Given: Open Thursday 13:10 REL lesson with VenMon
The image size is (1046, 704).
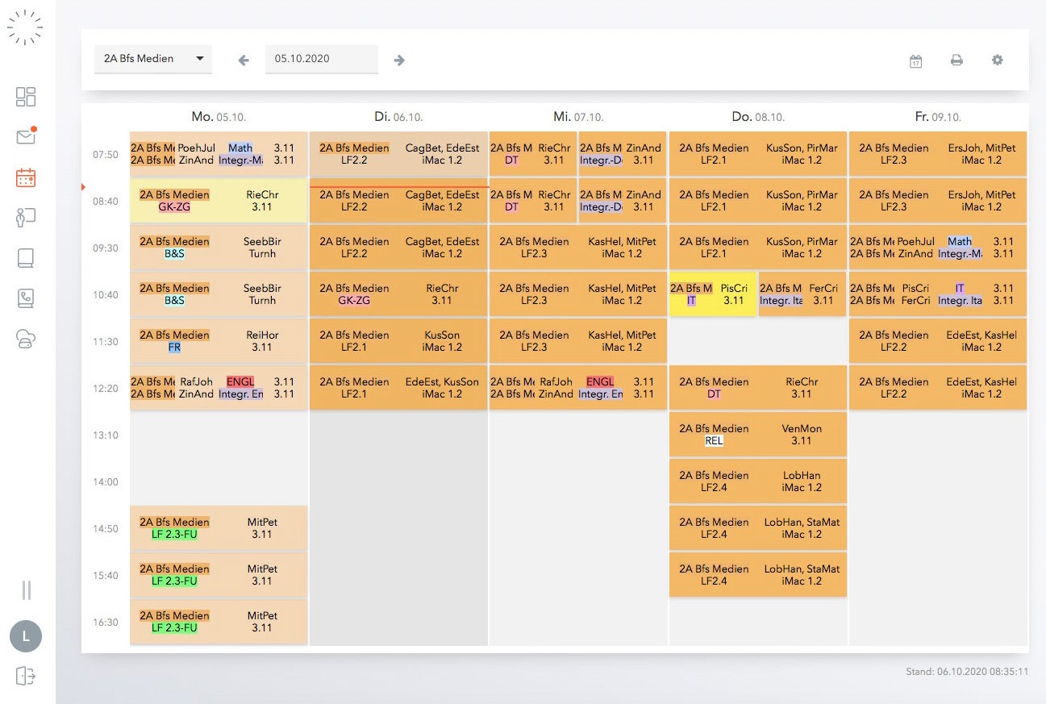Looking at the screenshot, I should pyautogui.click(x=757, y=435).
